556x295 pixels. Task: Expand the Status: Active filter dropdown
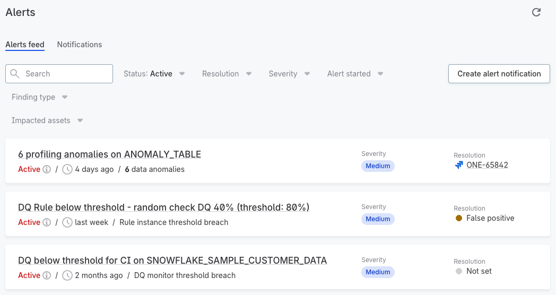click(154, 74)
